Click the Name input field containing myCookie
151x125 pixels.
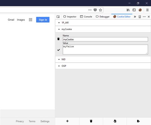click(x=105, y=39)
